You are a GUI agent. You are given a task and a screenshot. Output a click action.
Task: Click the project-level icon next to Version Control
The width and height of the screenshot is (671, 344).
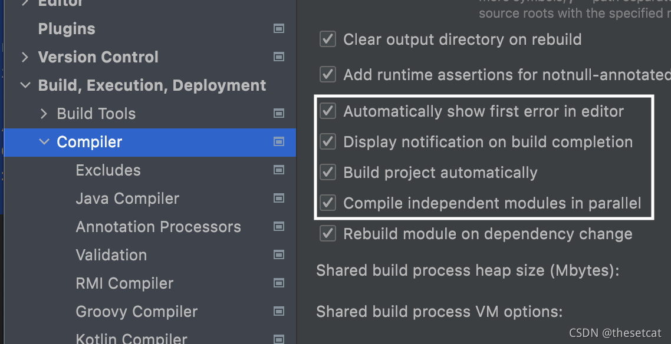[279, 57]
